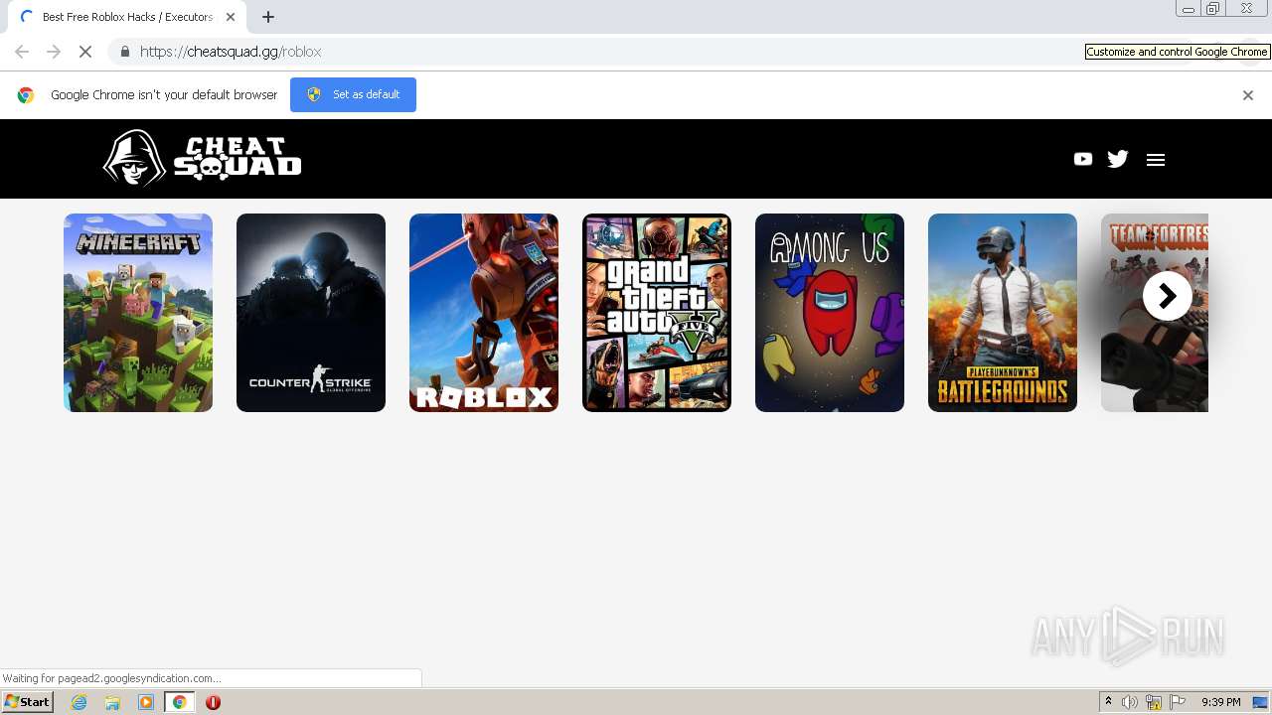Open the Roblox game card
The image size is (1272, 715).
484,313
